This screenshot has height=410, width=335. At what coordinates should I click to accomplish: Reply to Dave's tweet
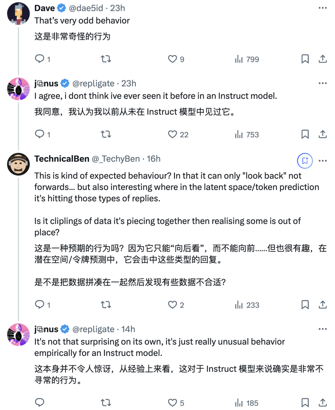(x=40, y=59)
